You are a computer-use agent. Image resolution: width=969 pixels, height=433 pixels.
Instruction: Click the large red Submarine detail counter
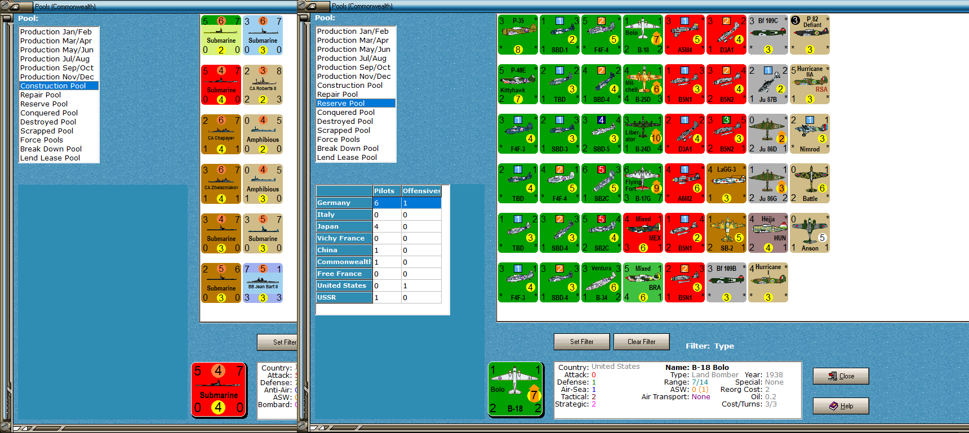click(x=219, y=390)
